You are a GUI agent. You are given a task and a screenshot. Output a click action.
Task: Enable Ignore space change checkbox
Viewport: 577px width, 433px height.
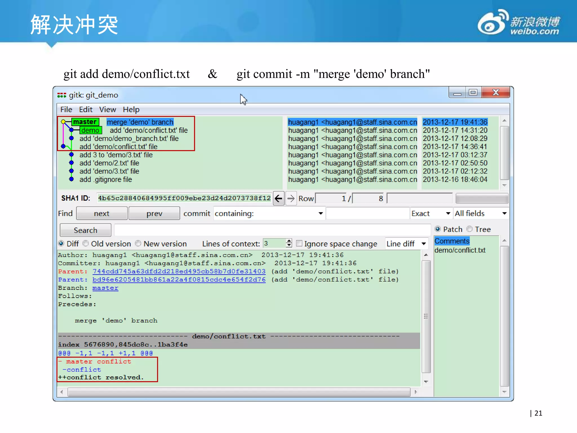click(299, 244)
